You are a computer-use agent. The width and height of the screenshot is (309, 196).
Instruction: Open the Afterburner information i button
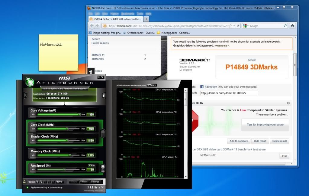tap(104, 95)
